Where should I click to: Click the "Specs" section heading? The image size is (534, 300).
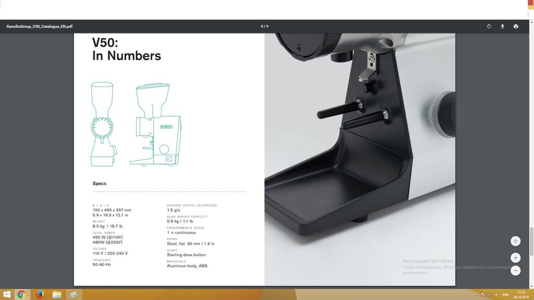(x=100, y=183)
